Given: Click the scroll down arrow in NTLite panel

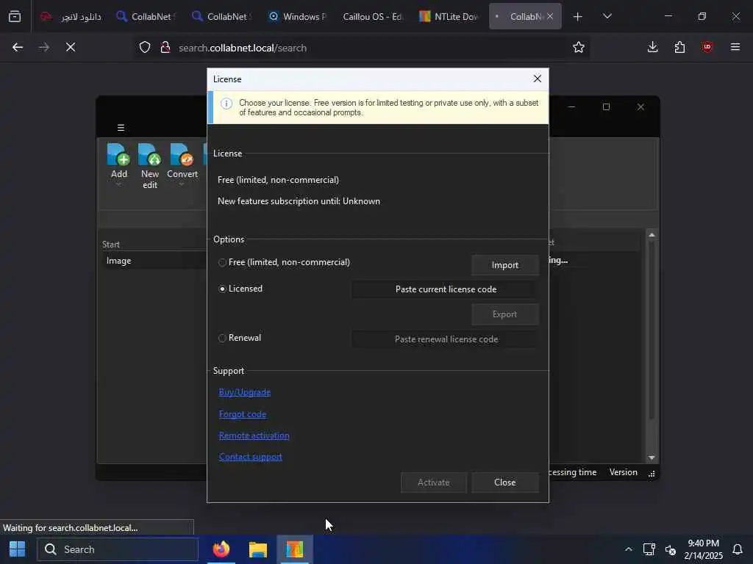Looking at the screenshot, I should pos(652,458).
